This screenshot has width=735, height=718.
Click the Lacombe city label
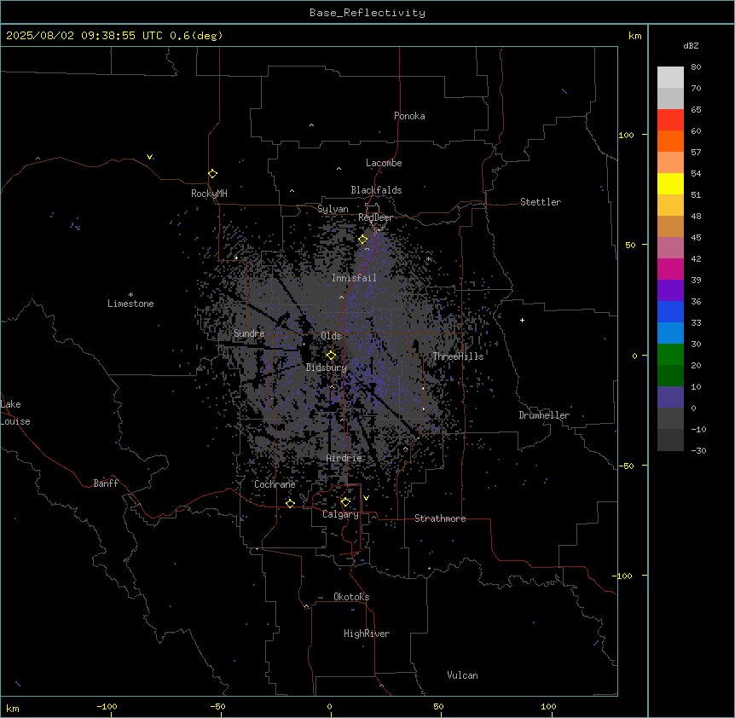(x=384, y=163)
